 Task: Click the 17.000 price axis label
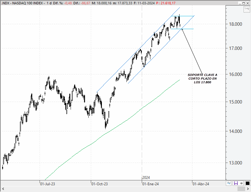click(x=235, y=48)
